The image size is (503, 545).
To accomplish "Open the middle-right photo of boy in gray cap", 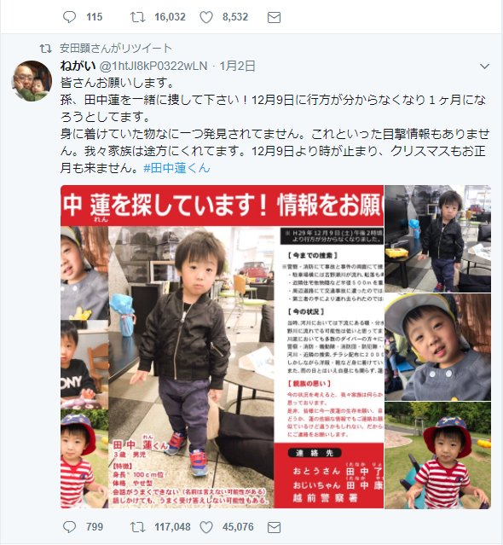I will (437, 347).
